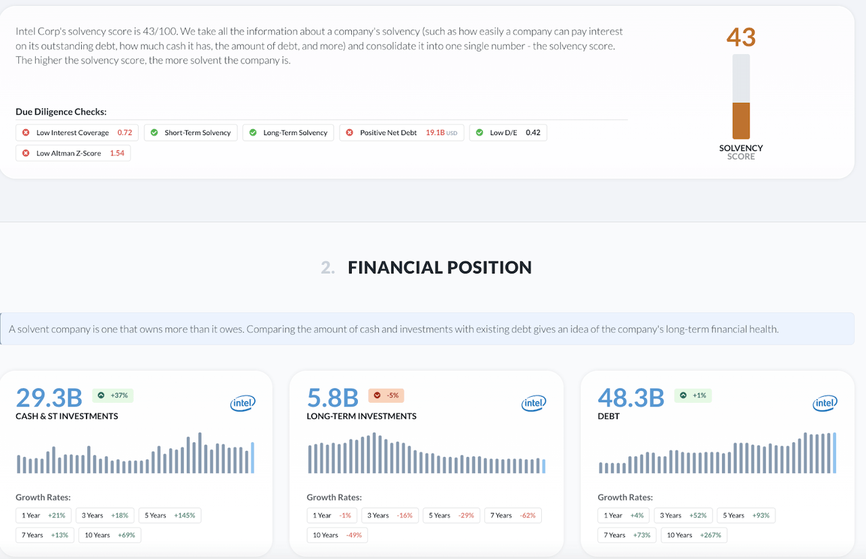Select Long-Term Investments 10 Years -49% rate
Viewport: 866px width, 559px height.
[338, 535]
